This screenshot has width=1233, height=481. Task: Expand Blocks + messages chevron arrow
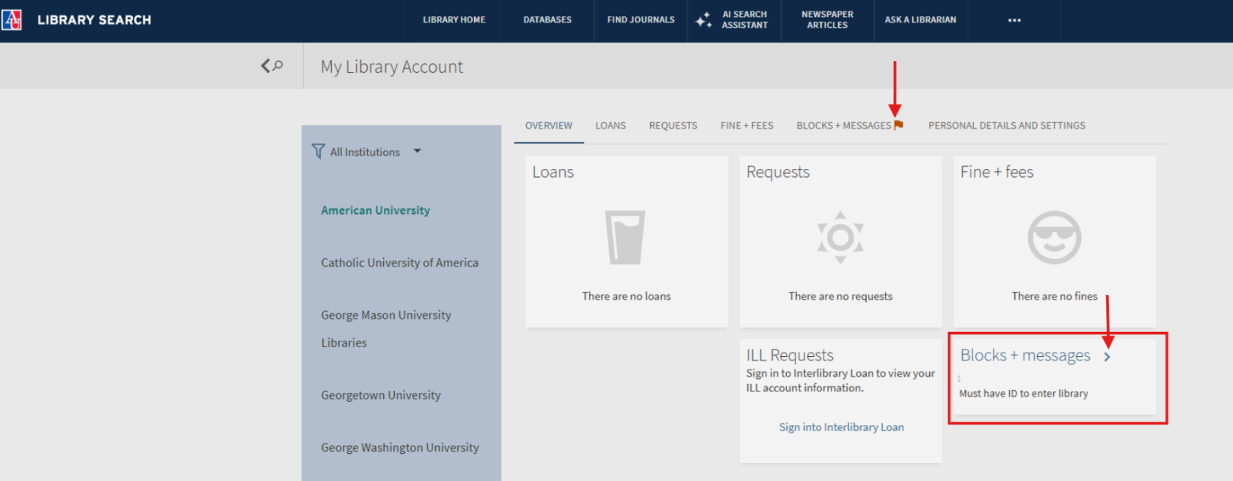click(1107, 357)
